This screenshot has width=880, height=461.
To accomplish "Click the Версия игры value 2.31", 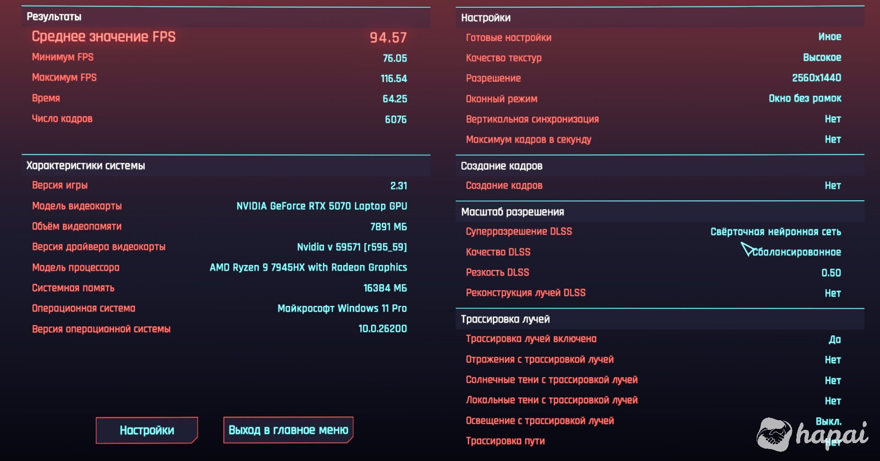I will (x=398, y=186).
